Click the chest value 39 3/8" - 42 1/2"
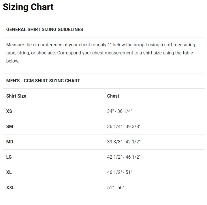207x205 pixels. tap(124, 142)
